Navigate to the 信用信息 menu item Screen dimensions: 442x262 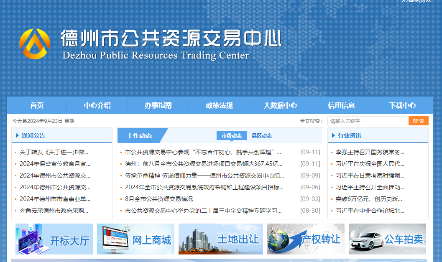[341, 106]
